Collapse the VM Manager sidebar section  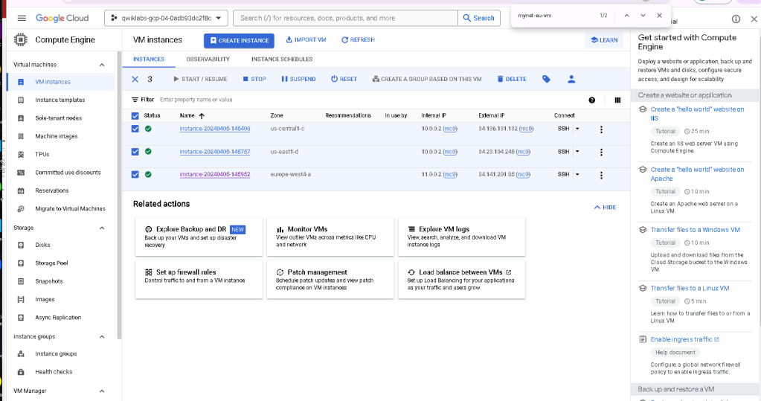click(102, 391)
